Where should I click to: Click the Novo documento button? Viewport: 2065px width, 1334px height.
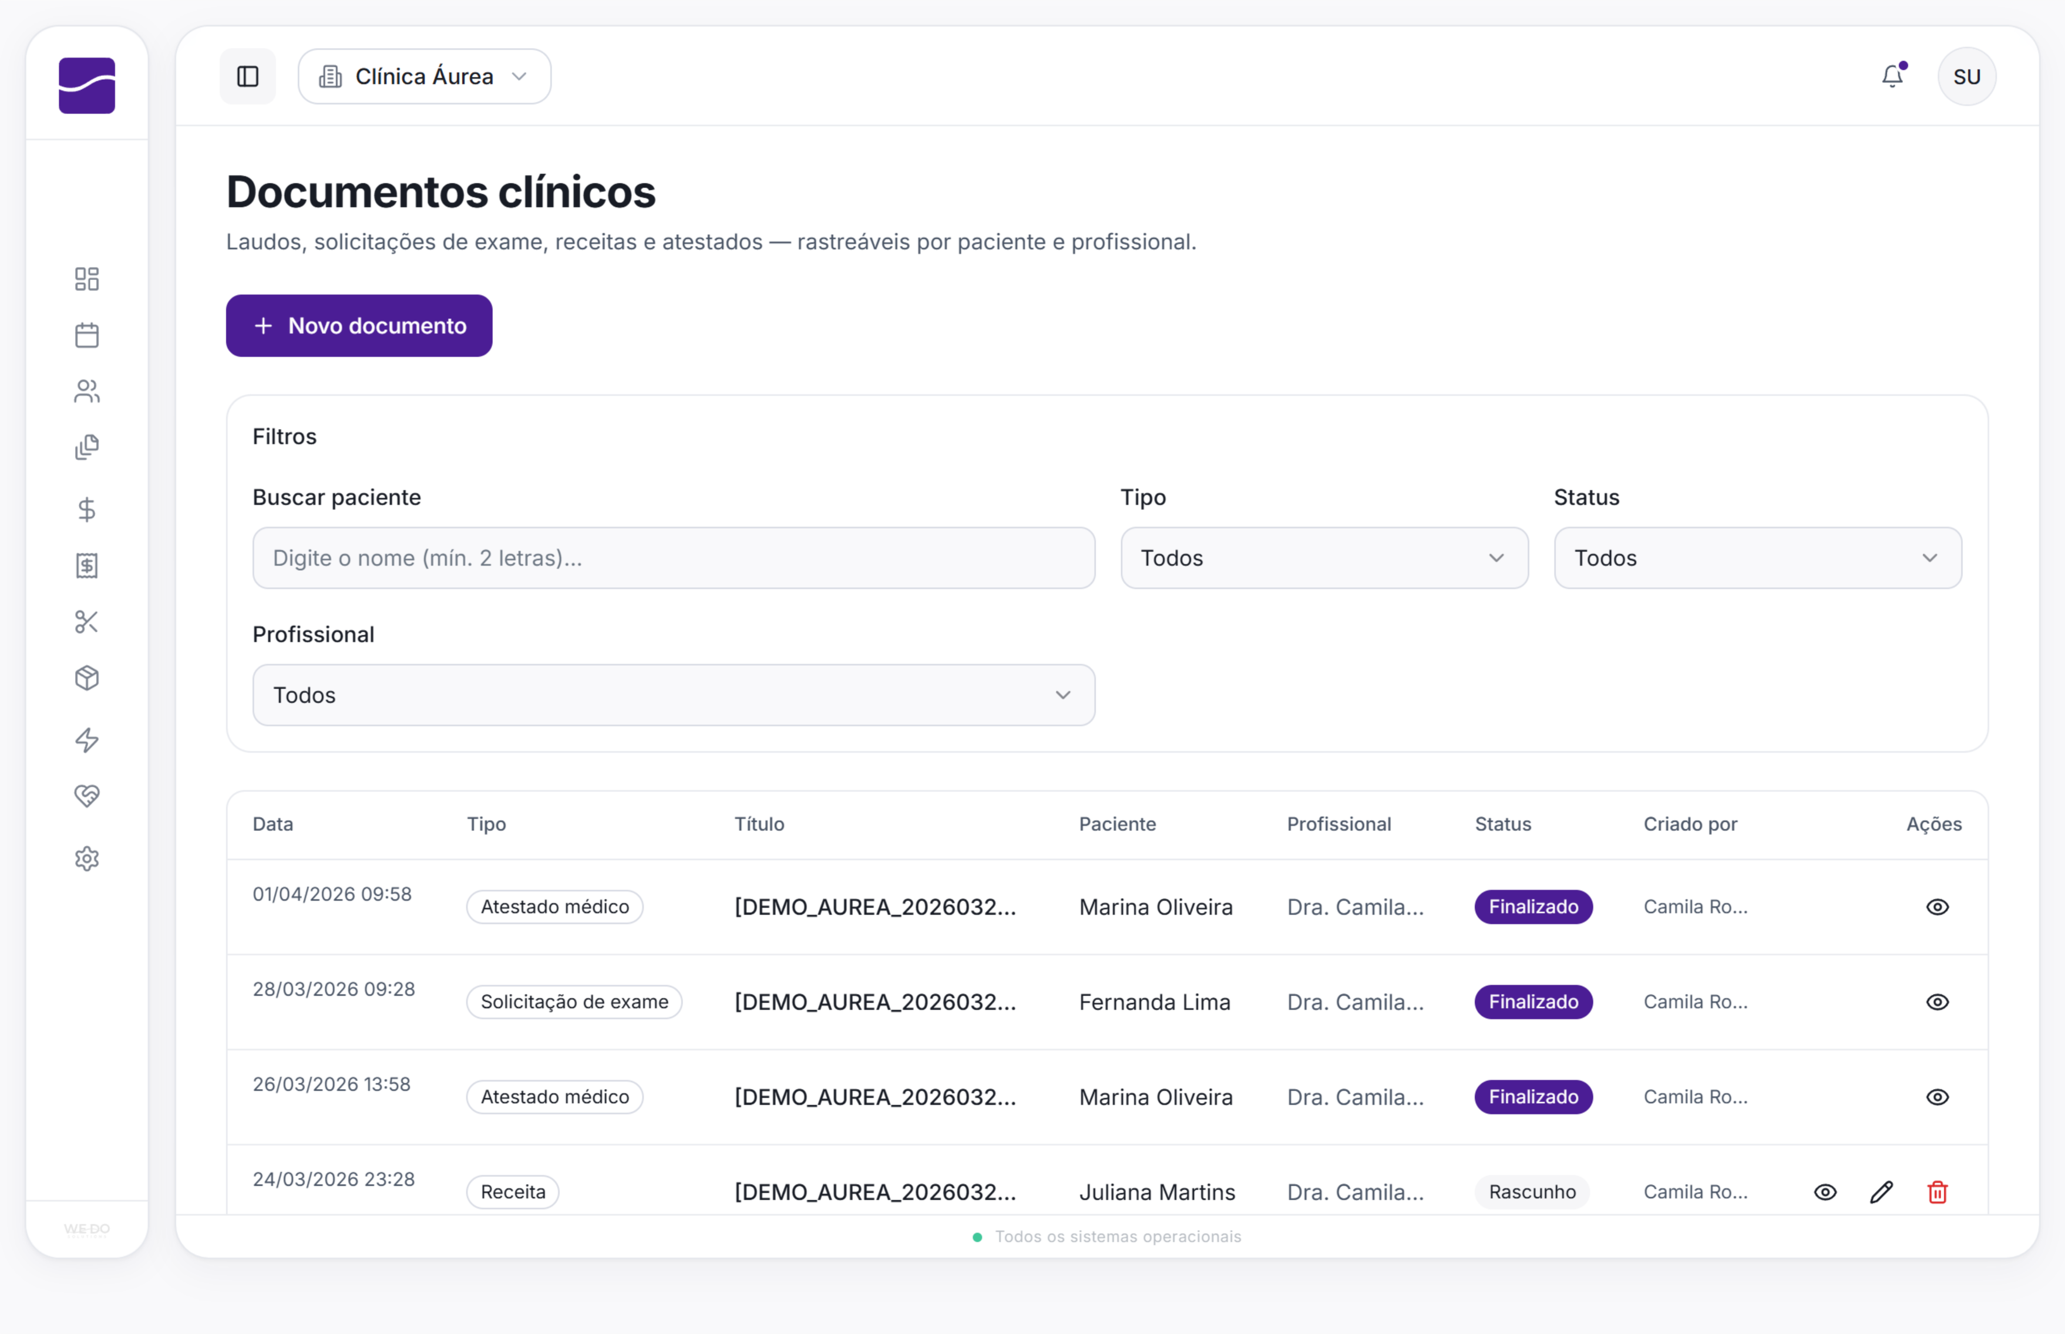click(x=359, y=326)
